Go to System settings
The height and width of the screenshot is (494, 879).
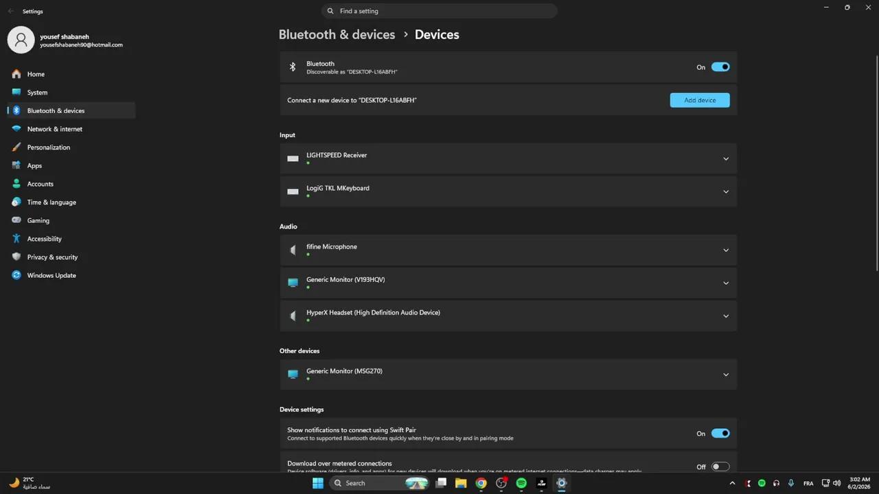[71, 93]
